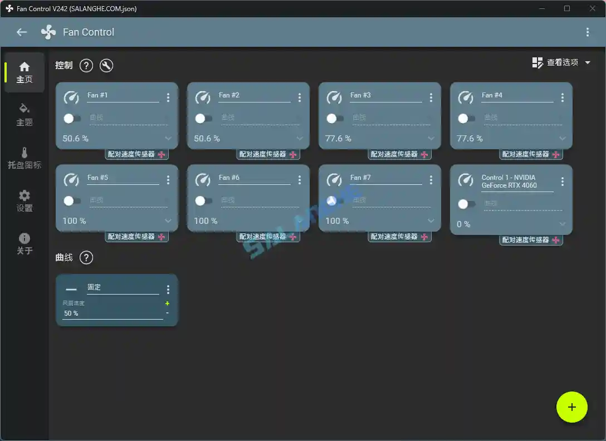The height and width of the screenshot is (441, 606).
Task: Expand the Fan #4 card details chevron
Action: click(x=563, y=138)
